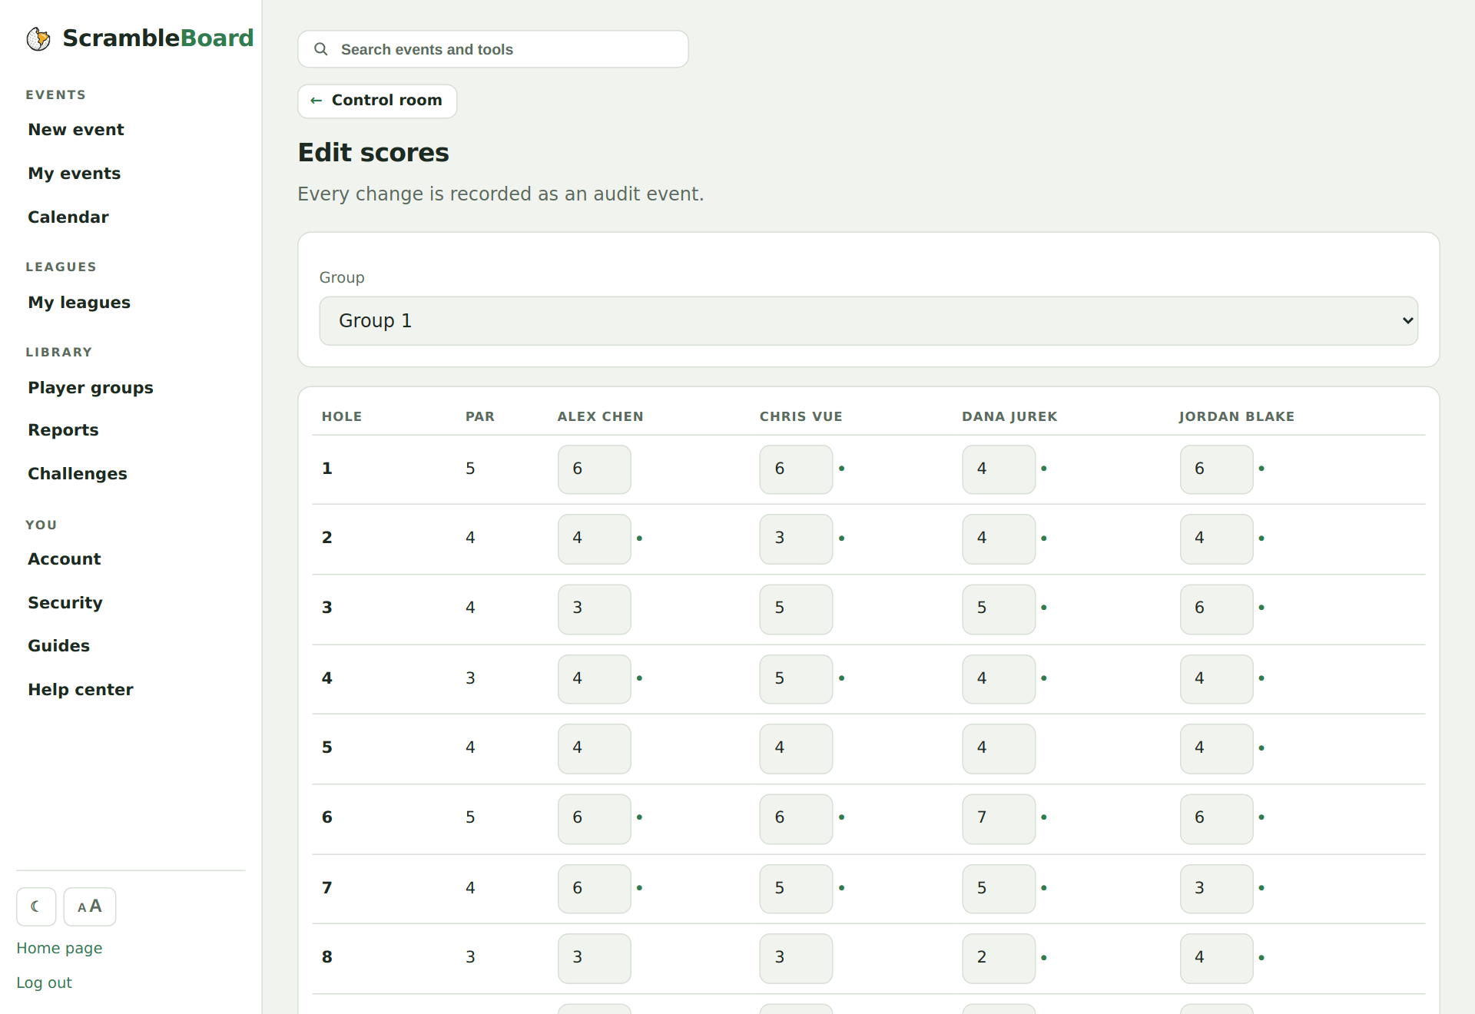Click the Alex Chen column header
The width and height of the screenshot is (1475, 1014).
coord(600,416)
